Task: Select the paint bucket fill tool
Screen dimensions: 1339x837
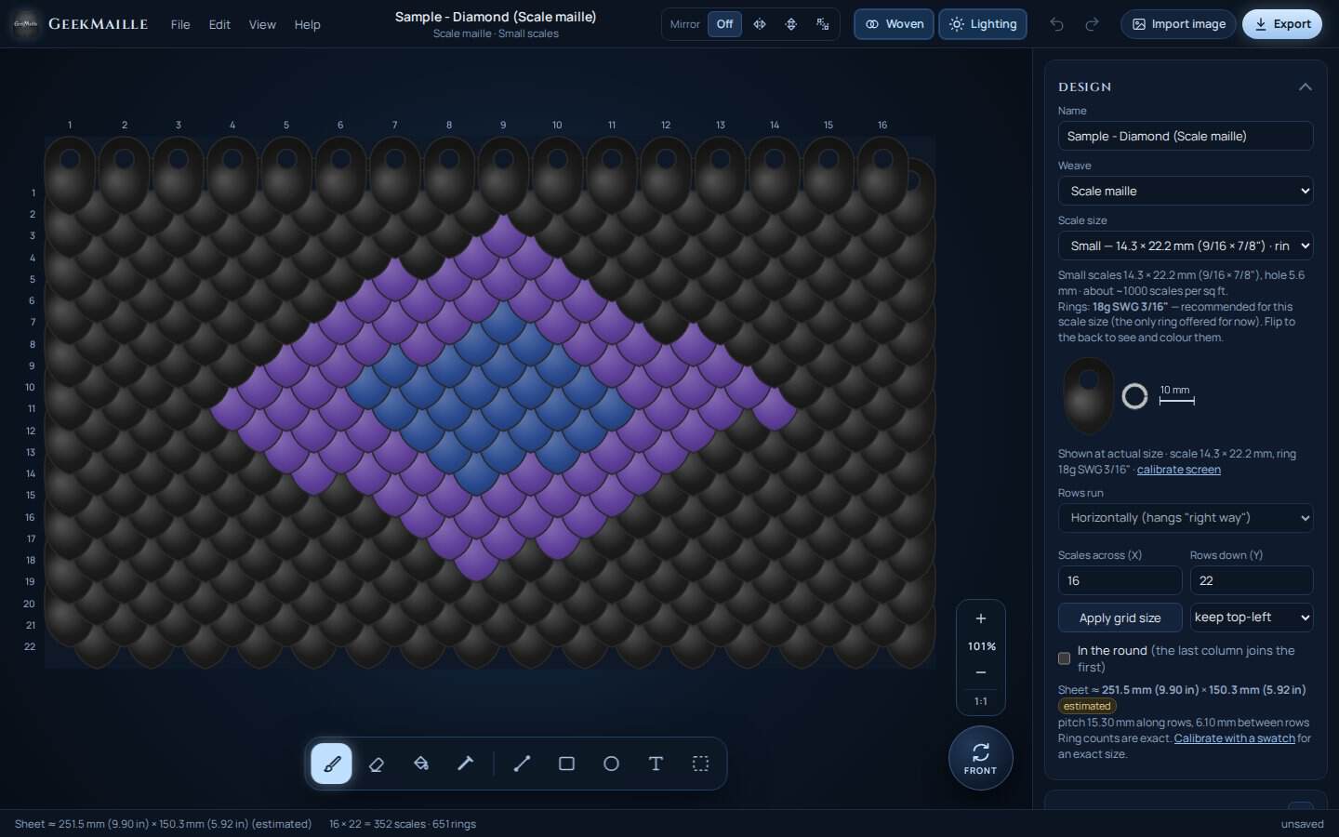Action: pos(421,764)
